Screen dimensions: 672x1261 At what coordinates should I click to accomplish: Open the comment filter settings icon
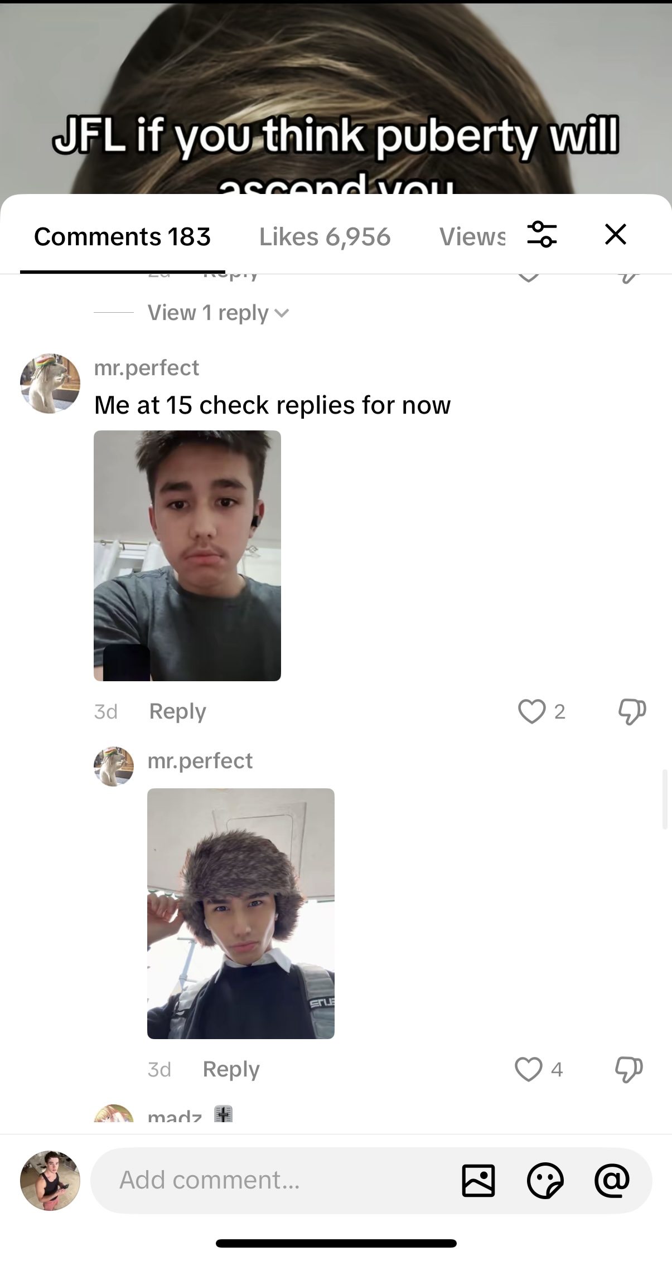point(542,235)
